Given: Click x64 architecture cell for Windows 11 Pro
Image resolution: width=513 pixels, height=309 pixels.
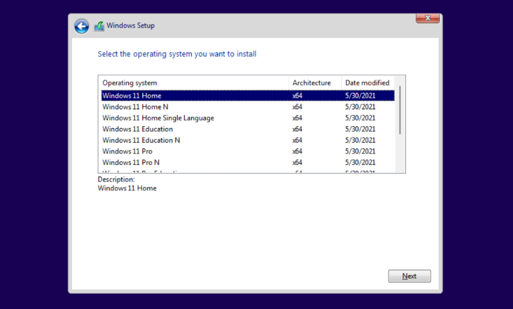Looking at the screenshot, I should (x=298, y=151).
